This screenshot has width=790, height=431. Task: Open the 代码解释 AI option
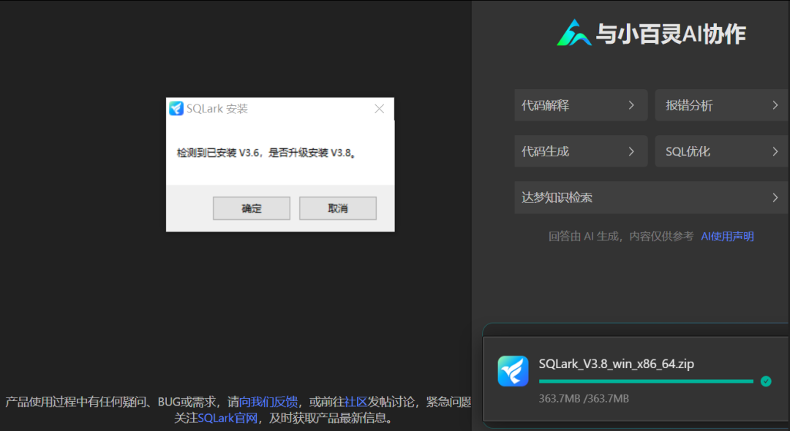pos(581,105)
